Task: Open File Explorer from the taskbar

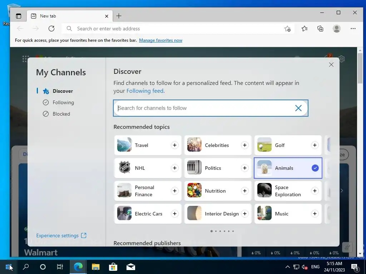Action: 95,267
